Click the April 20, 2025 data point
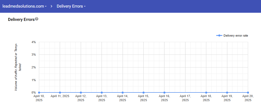The width and height of the screenshot is (261, 109). tap(248, 92)
